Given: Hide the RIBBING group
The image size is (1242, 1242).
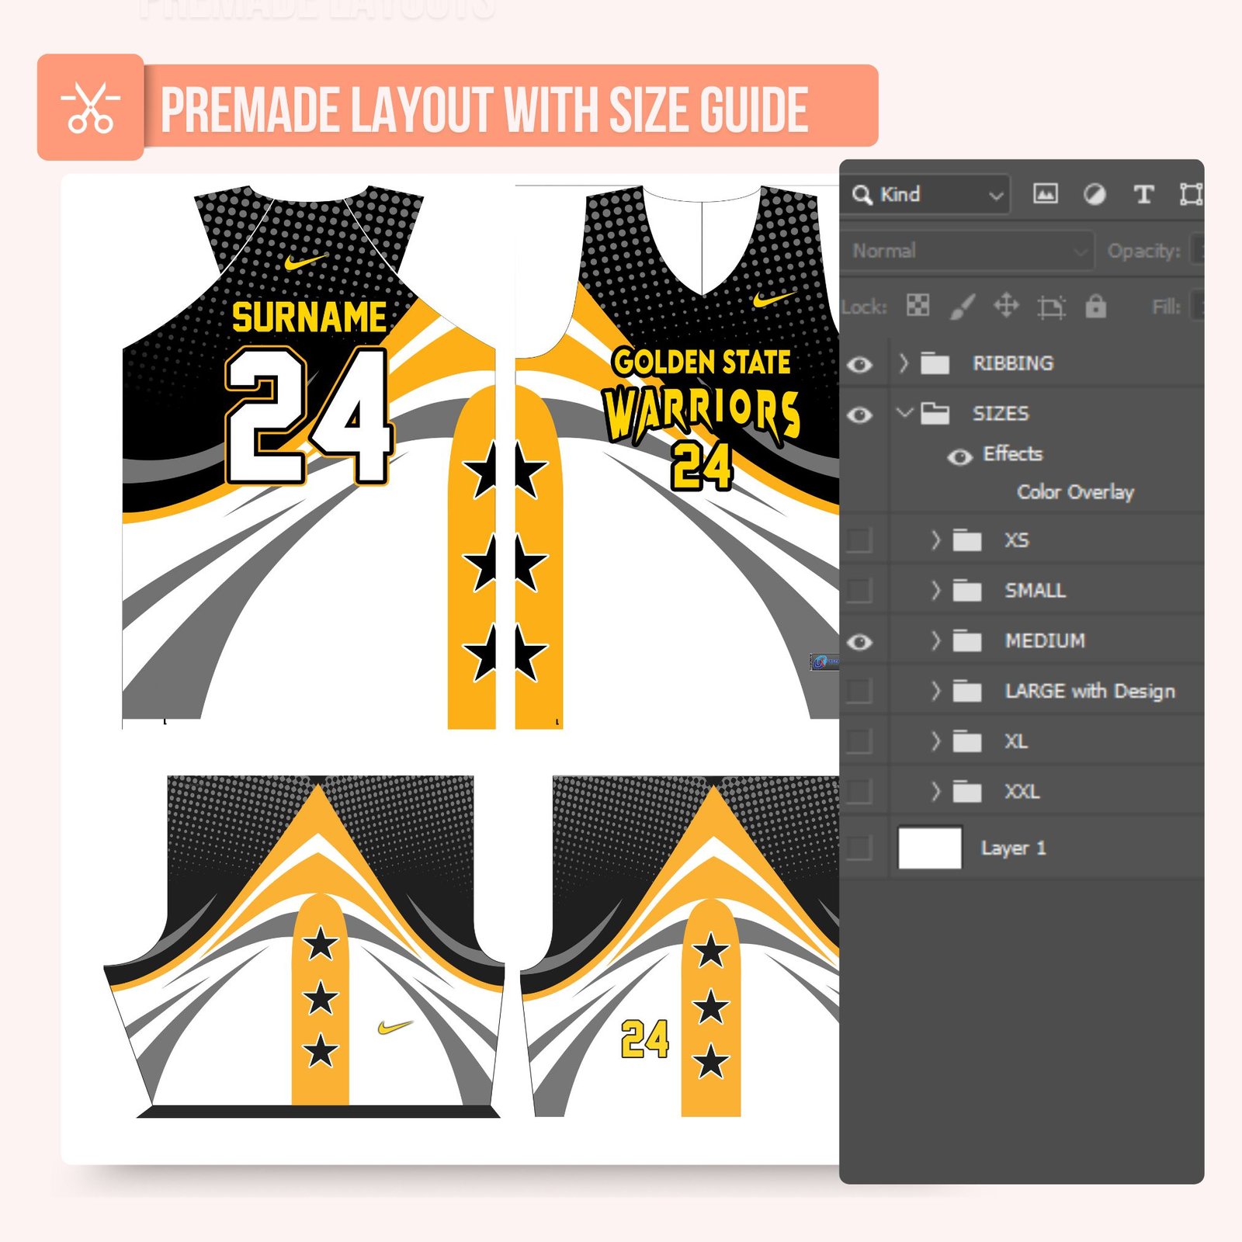Looking at the screenshot, I should (859, 364).
